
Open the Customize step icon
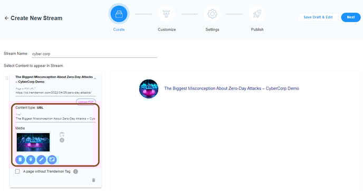click(x=166, y=14)
